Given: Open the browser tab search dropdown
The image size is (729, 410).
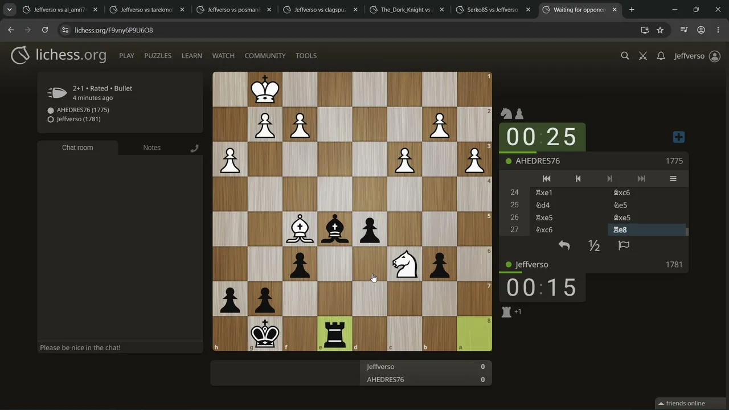Looking at the screenshot, I should tap(10, 10).
